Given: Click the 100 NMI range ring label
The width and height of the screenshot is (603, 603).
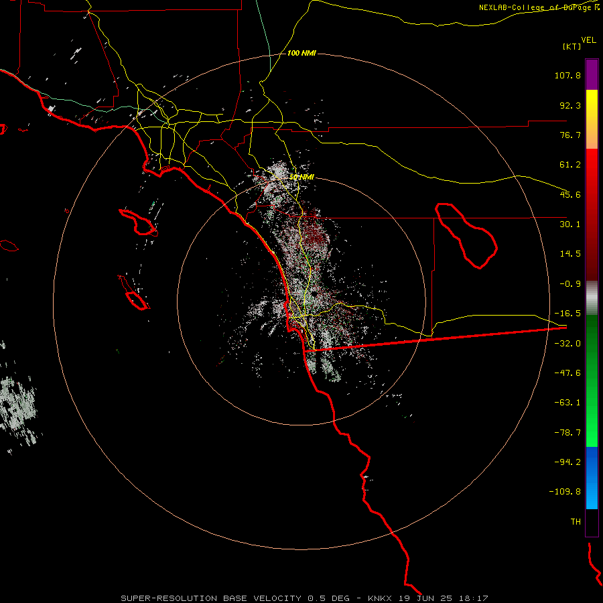Looking at the screenshot, I should pos(301,53).
